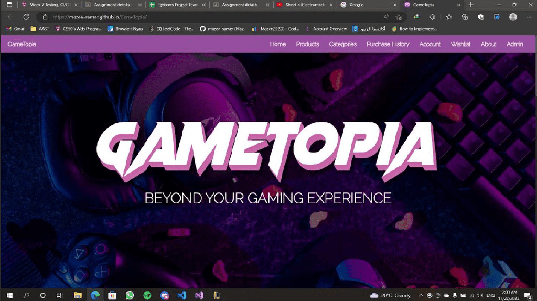This screenshot has width=537, height=301.
Task: Open the Account nav link
Action: coord(430,44)
